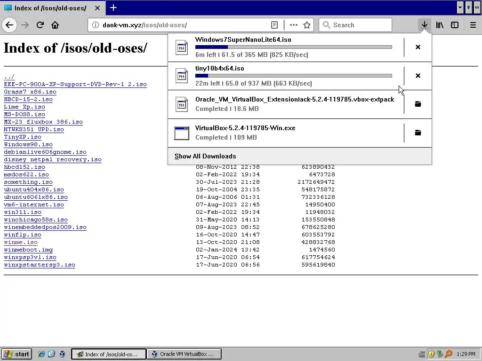
Task: Click the vbox-extpack file icon
Action: click(181, 104)
